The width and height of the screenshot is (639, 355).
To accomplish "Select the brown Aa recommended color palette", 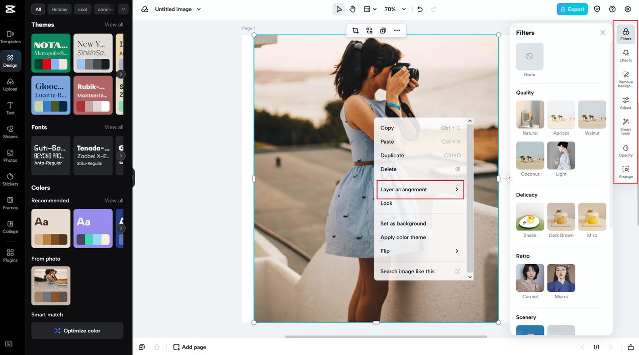I will (x=51, y=228).
